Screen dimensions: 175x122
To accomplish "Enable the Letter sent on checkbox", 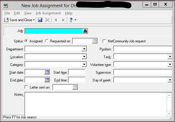I will pos(26,87).
